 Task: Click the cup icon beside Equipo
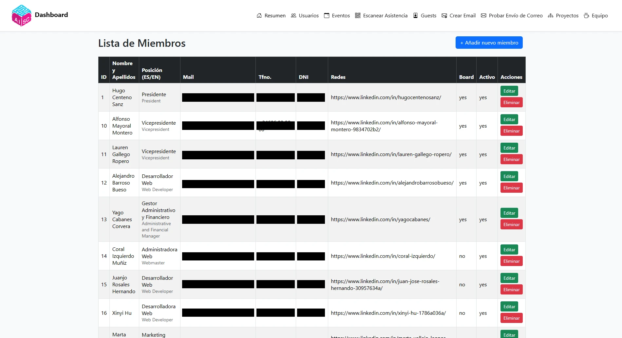586,15
